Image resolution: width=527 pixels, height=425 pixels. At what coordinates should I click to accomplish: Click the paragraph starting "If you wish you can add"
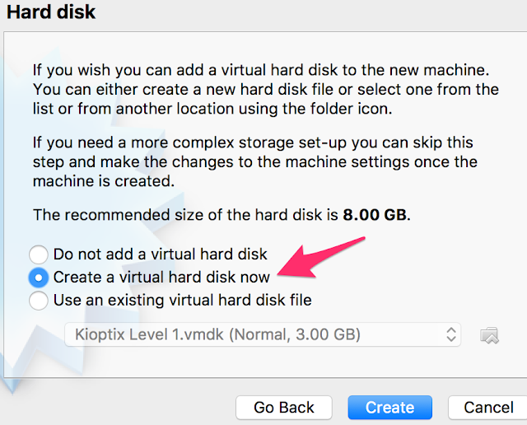(x=265, y=88)
